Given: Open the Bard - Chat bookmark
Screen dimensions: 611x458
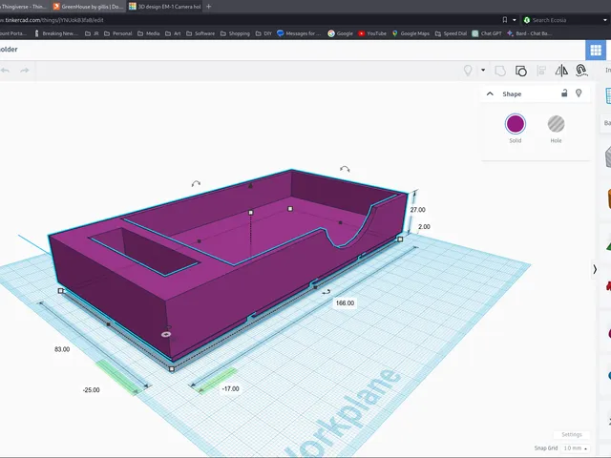Looking at the screenshot, I should (529, 33).
